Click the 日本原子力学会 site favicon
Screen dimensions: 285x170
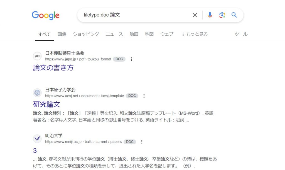coord(37,93)
